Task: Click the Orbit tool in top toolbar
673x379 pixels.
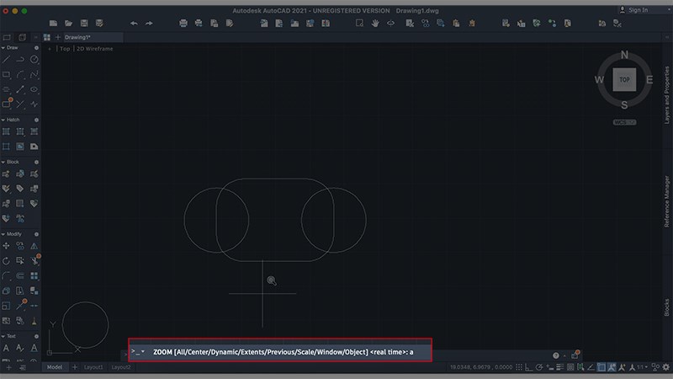Action: [390, 24]
